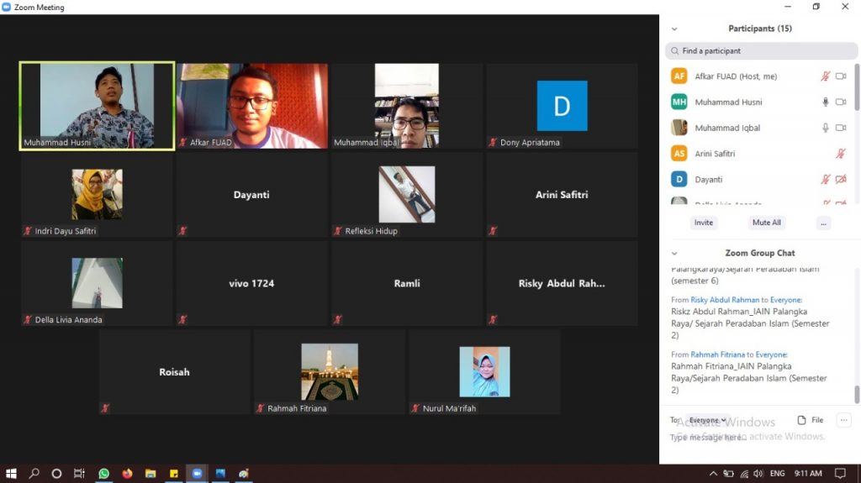Click the network icon in system tray
Viewport: 861px width, 483px height.
(744, 473)
